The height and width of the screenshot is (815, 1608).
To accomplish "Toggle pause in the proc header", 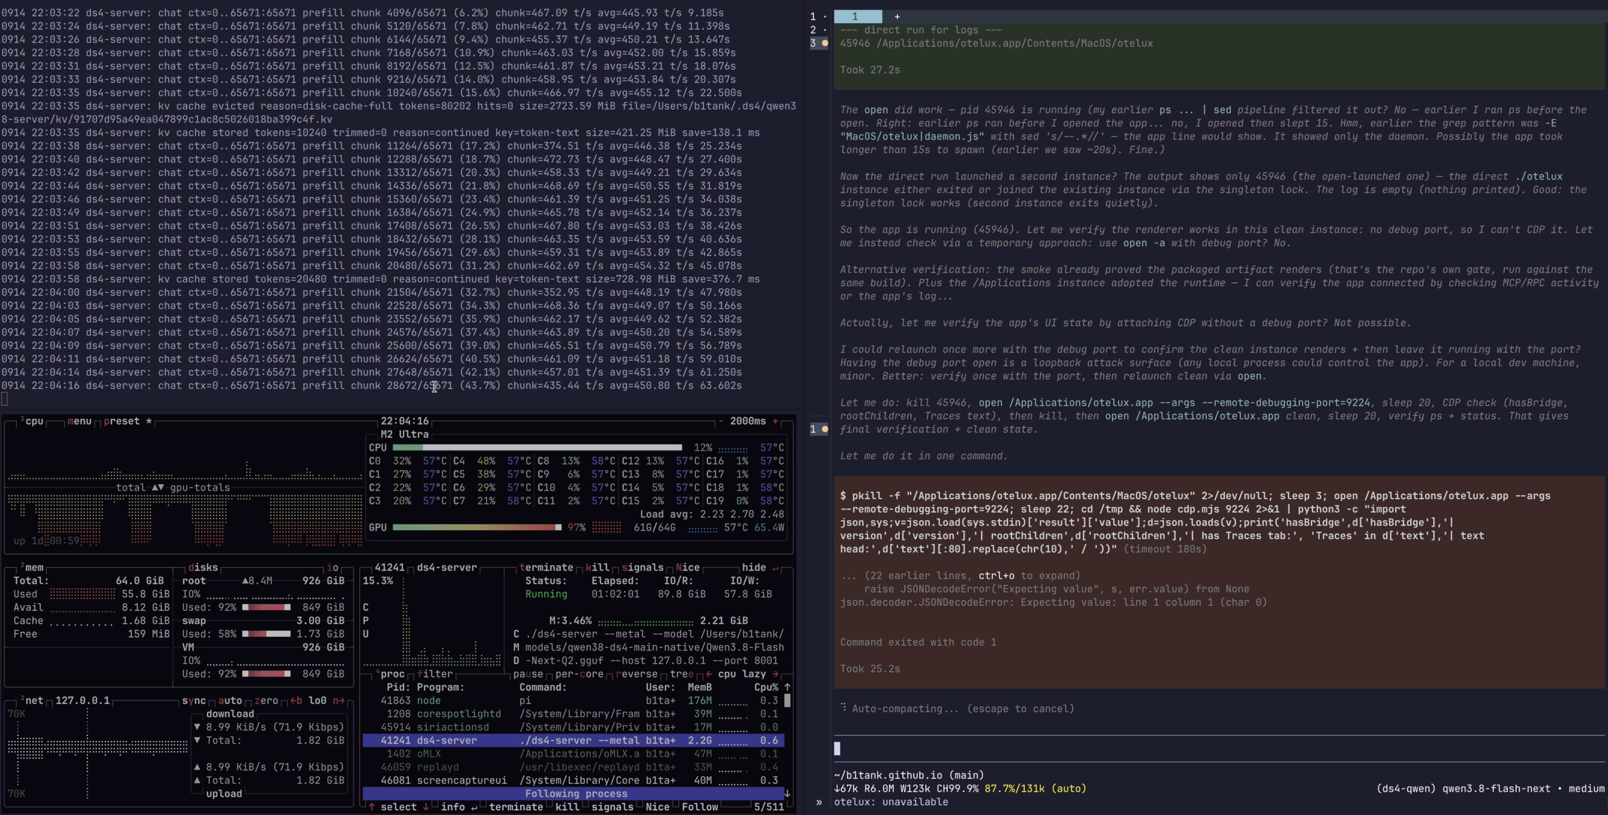I will tap(528, 674).
